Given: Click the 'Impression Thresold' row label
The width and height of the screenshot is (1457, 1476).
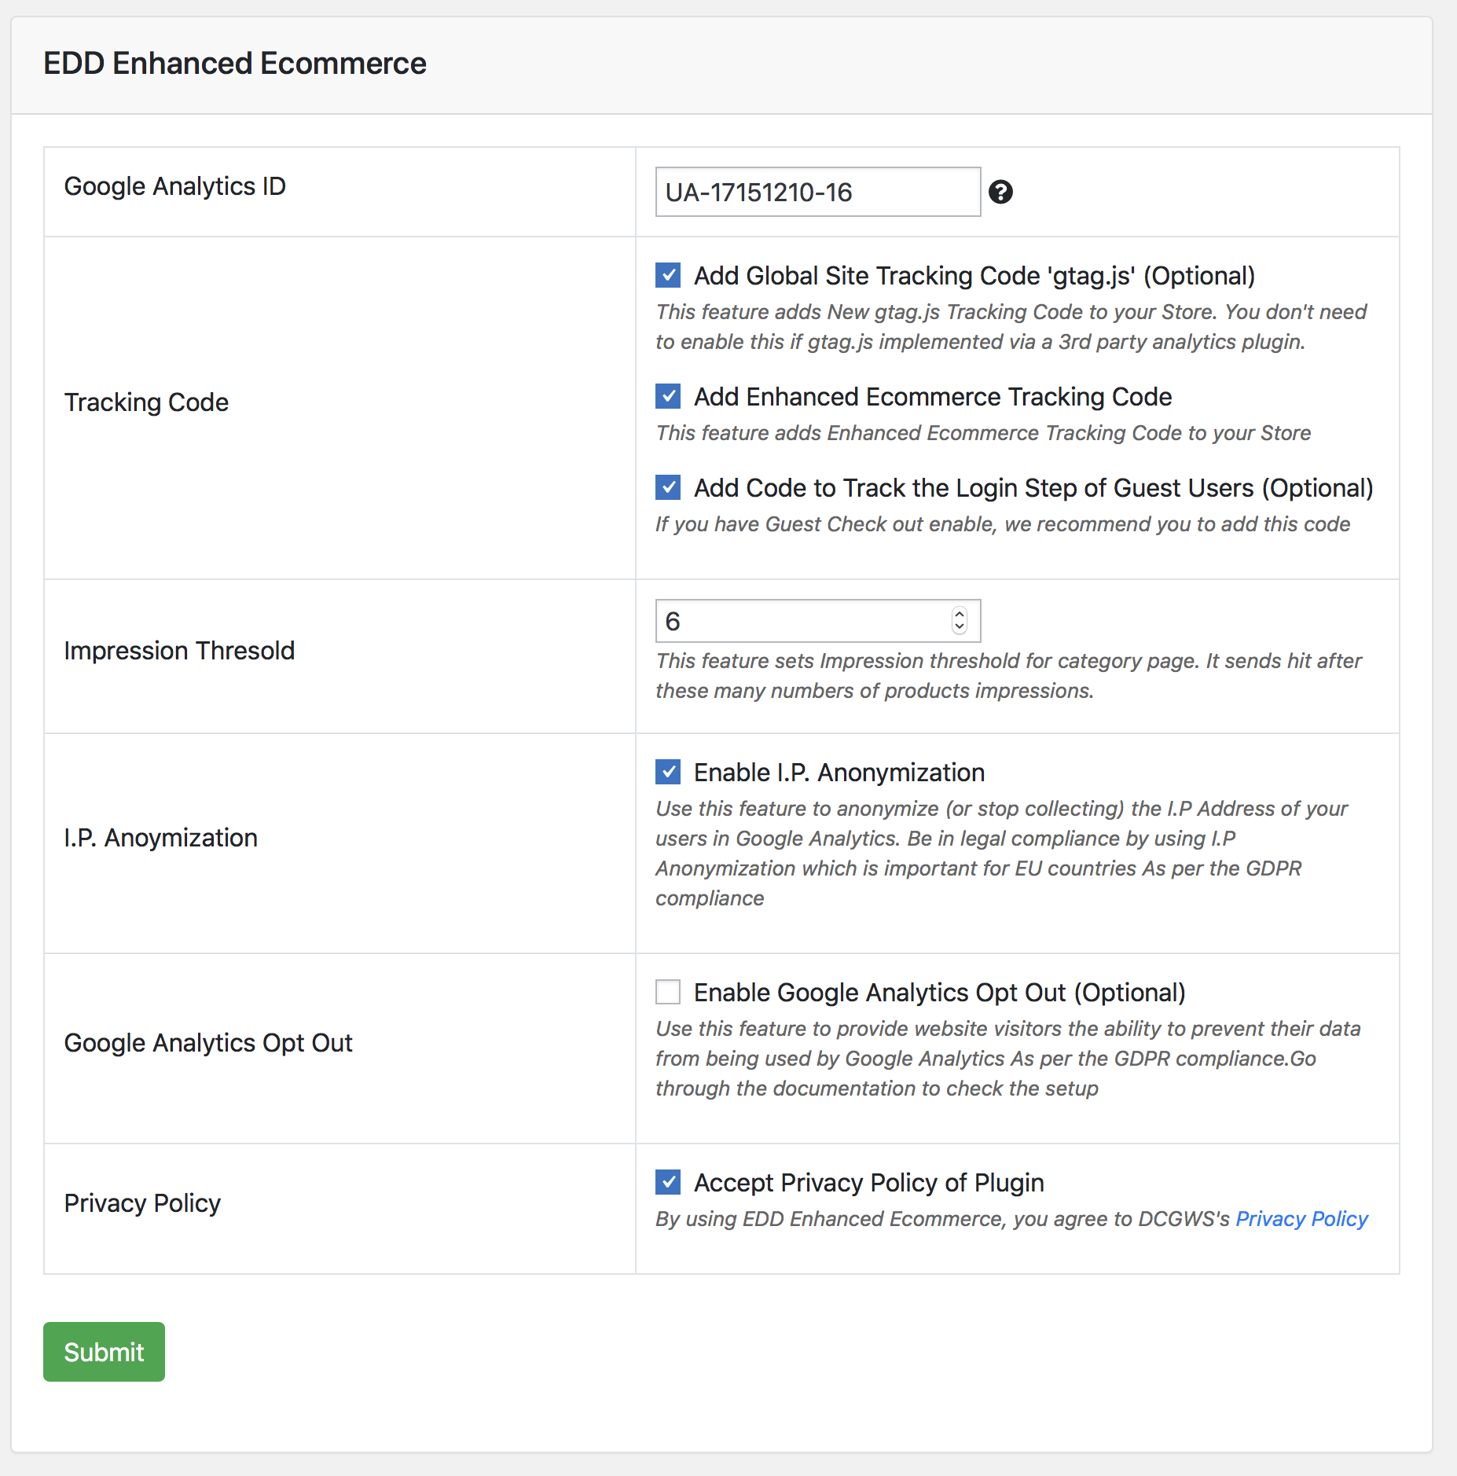Looking at the screenshot, I should point(179,651).
